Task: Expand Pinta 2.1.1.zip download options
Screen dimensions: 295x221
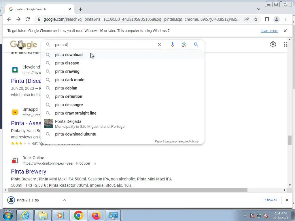Action: (64, 200)
